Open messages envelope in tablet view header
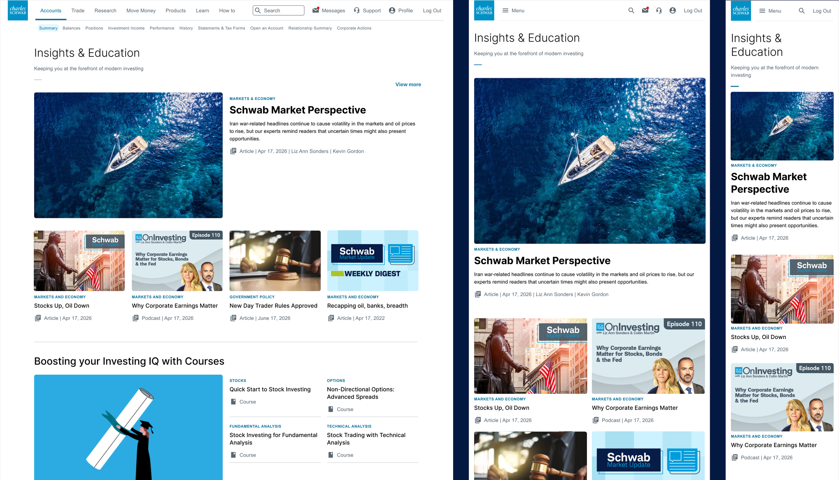 [645, 10]
